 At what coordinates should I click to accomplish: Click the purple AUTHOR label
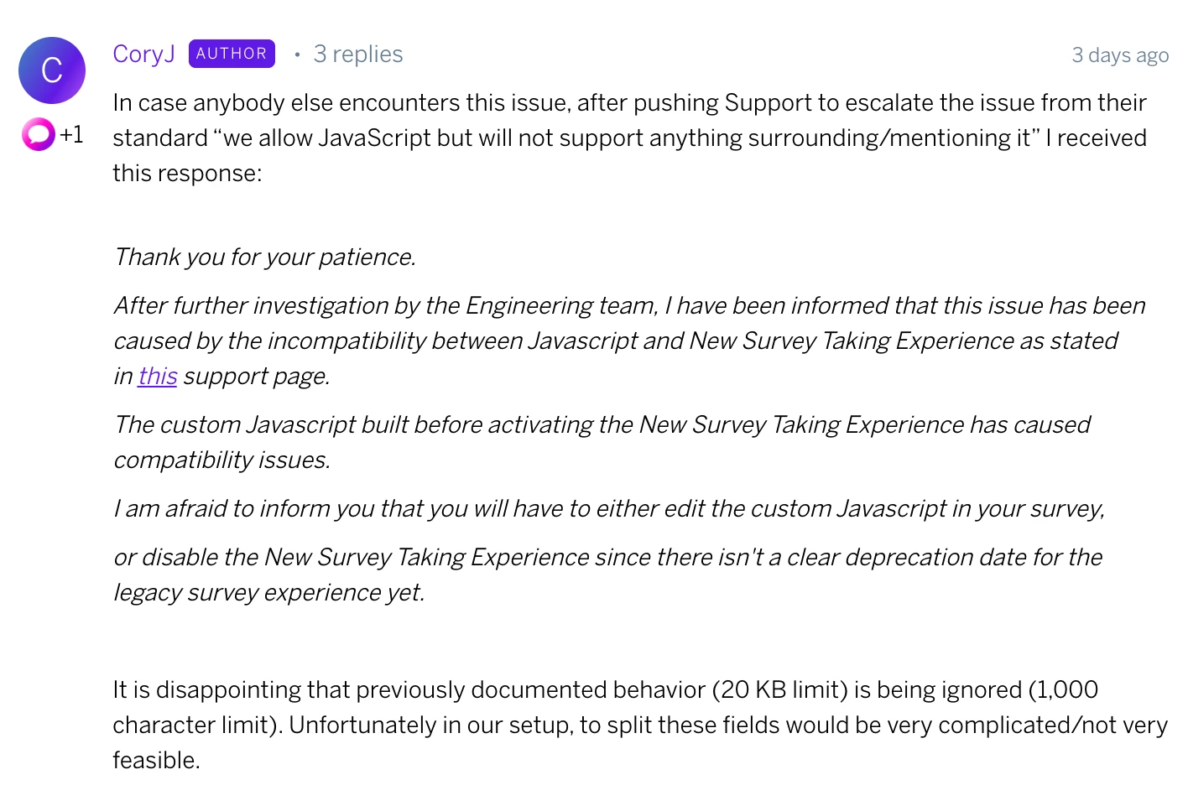click(232, 54)
